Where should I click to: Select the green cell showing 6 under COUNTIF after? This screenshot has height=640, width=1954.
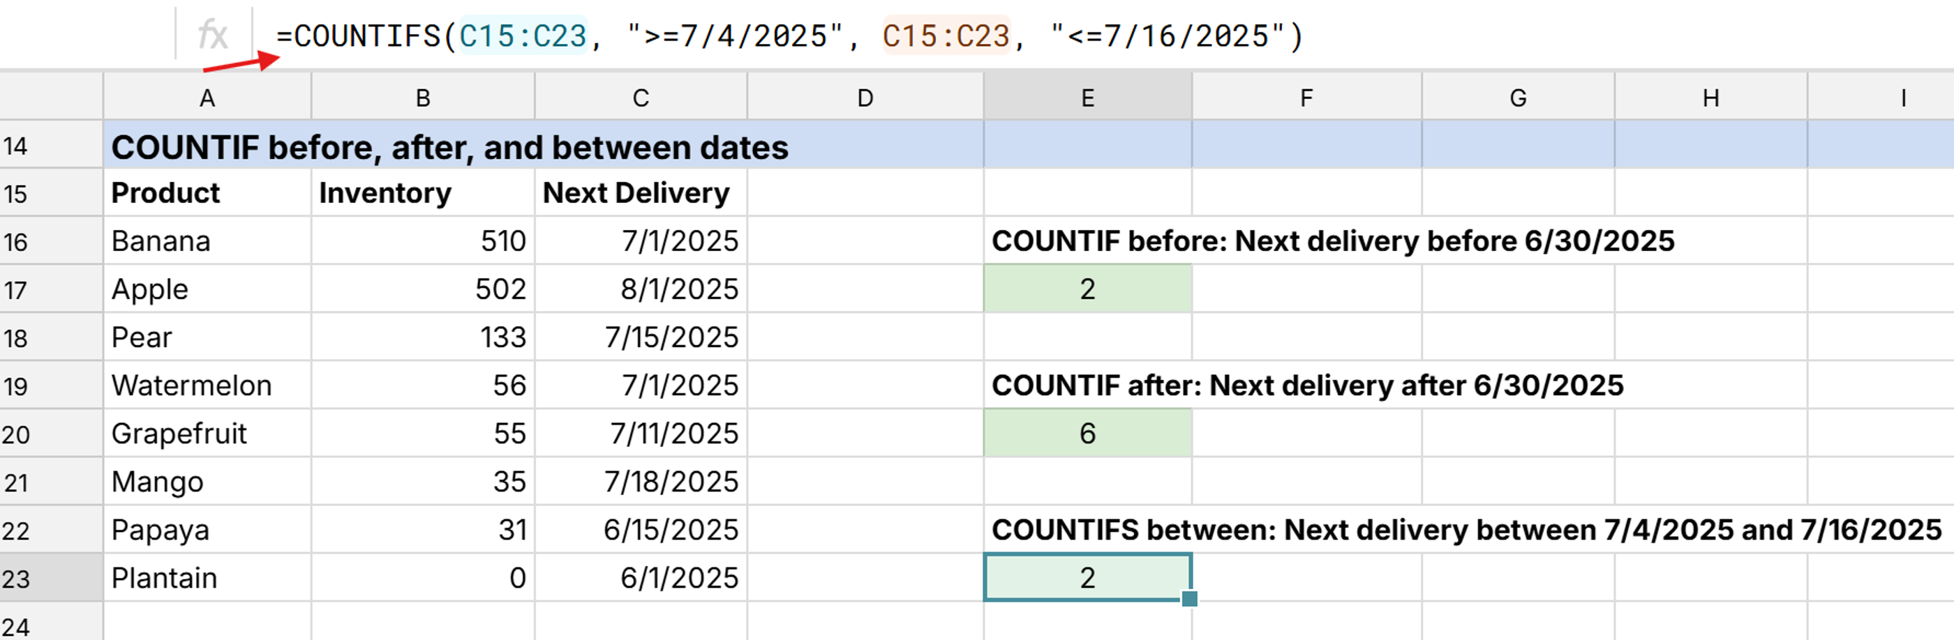click(x=1087, y=433)
